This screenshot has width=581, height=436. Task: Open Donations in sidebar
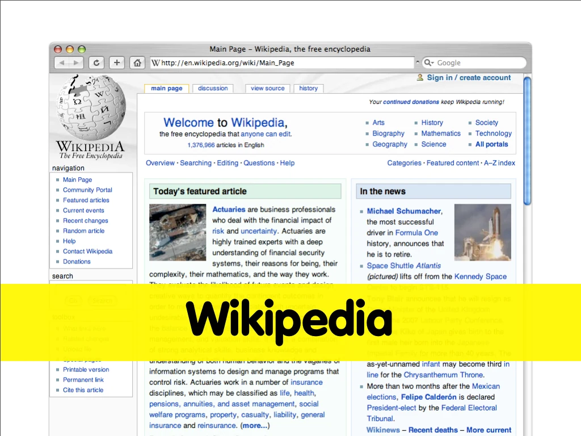[x=77, y=261]
